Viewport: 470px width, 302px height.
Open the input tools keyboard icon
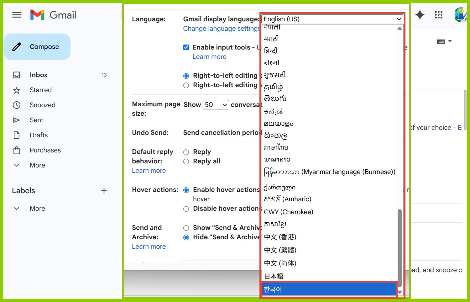tap(441, 41)
